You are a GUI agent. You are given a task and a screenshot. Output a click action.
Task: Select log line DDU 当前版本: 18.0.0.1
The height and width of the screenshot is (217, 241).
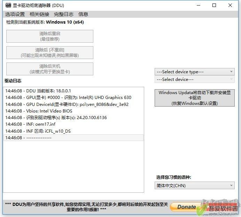[73, 91]
